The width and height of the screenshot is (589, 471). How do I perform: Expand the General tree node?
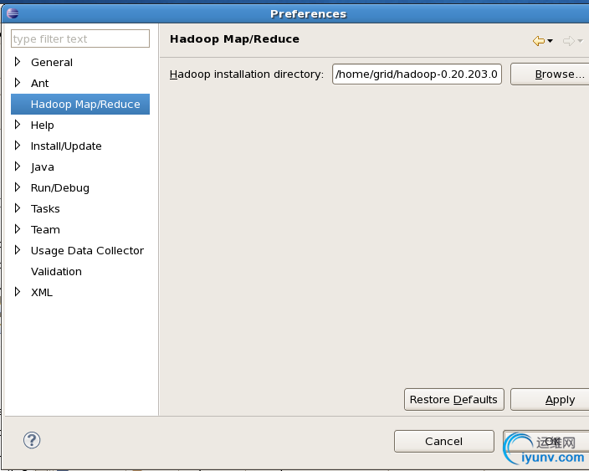coord(18,62)
